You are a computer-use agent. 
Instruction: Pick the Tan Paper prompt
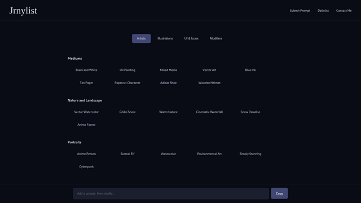pos(86,83)
